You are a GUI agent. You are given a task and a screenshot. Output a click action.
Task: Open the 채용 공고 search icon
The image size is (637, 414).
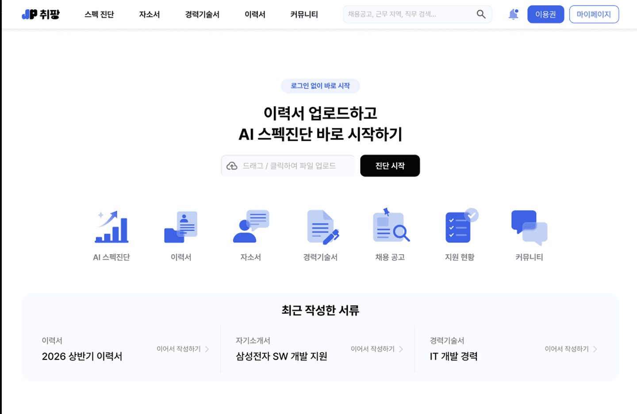391,226
